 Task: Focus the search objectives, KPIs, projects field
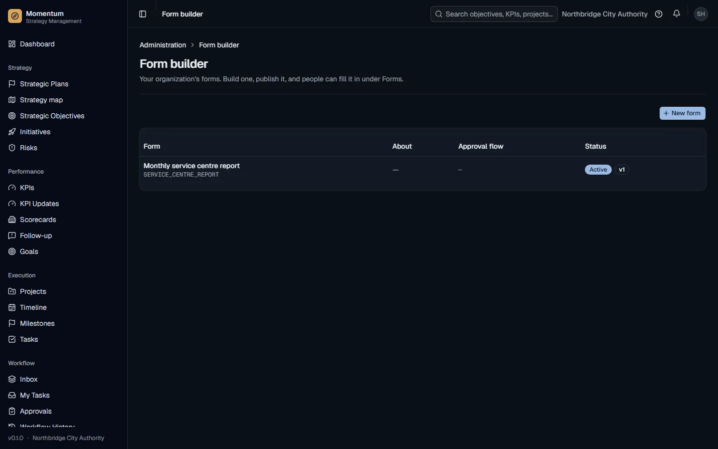(494, 14)
